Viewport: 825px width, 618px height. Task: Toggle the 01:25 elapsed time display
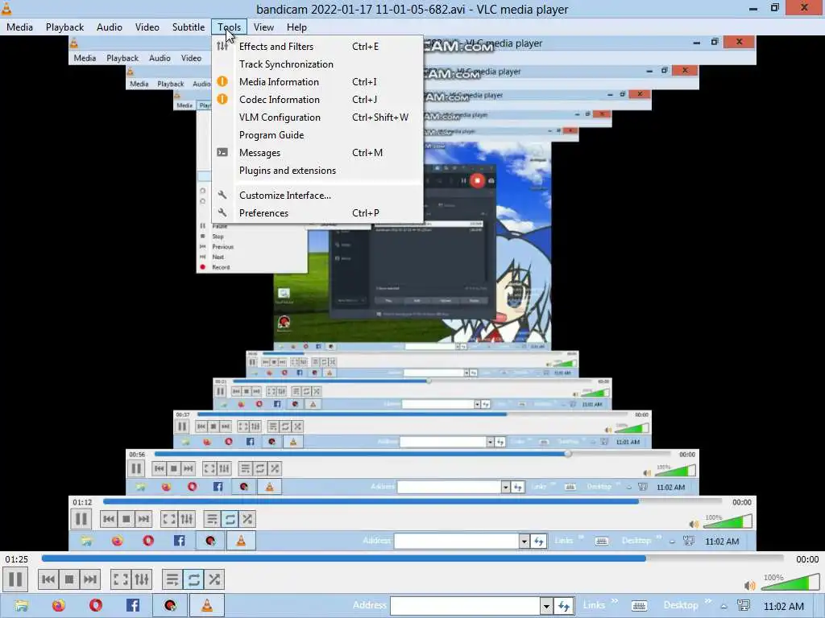[17, 559]
